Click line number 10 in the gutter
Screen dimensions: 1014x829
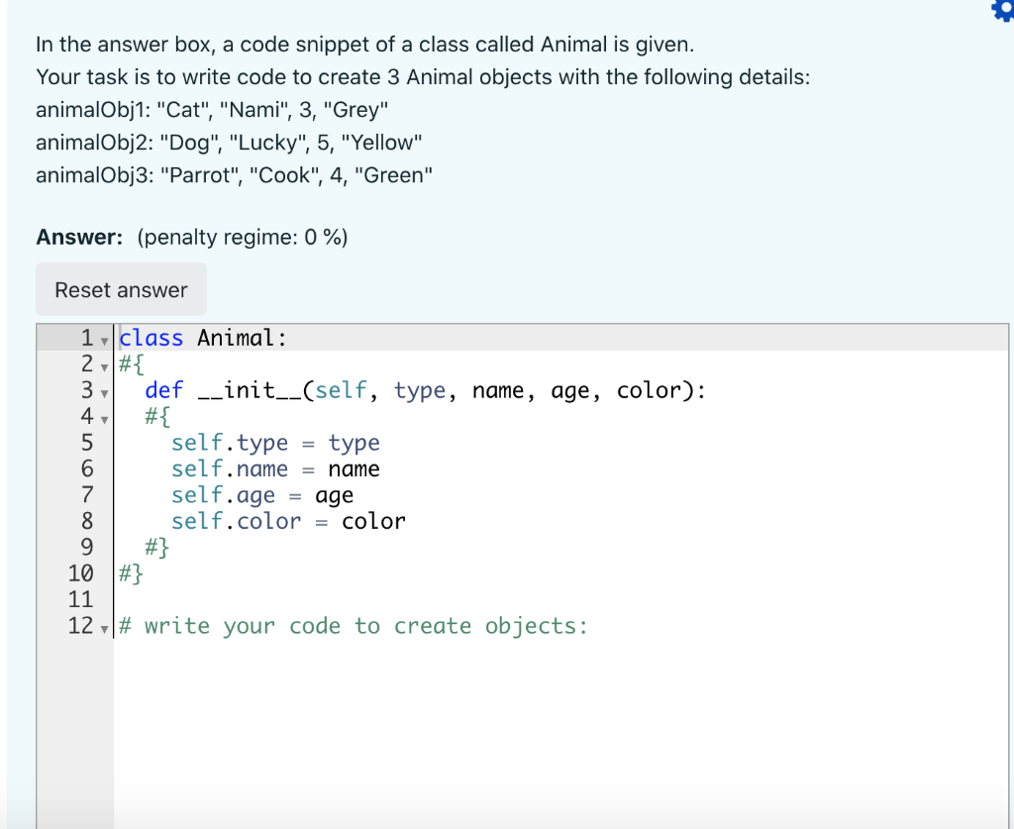[81, 573]
